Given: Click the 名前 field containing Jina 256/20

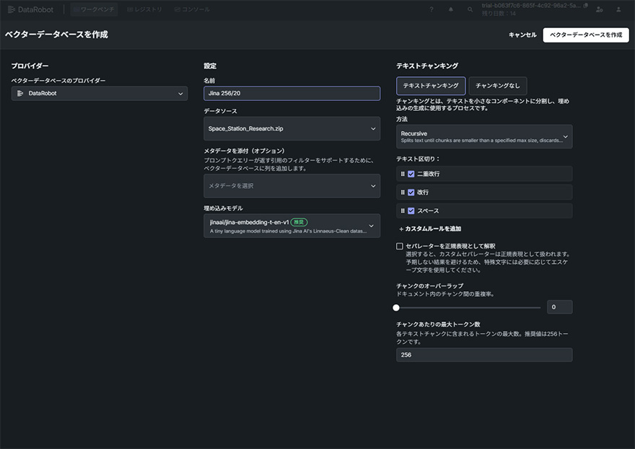Looking at the screenshot, I should click(292, 93).
